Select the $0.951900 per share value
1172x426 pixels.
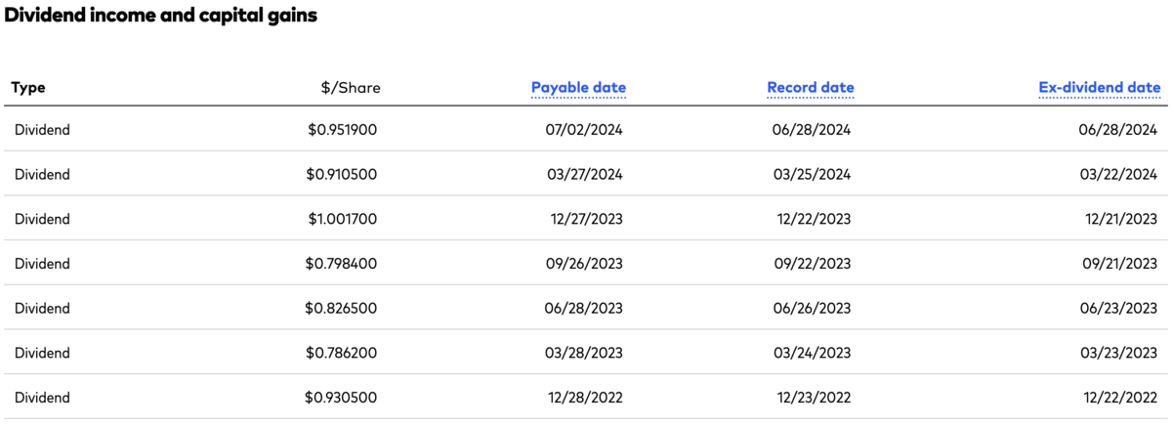pyautogui.click(x=342, y=129)
